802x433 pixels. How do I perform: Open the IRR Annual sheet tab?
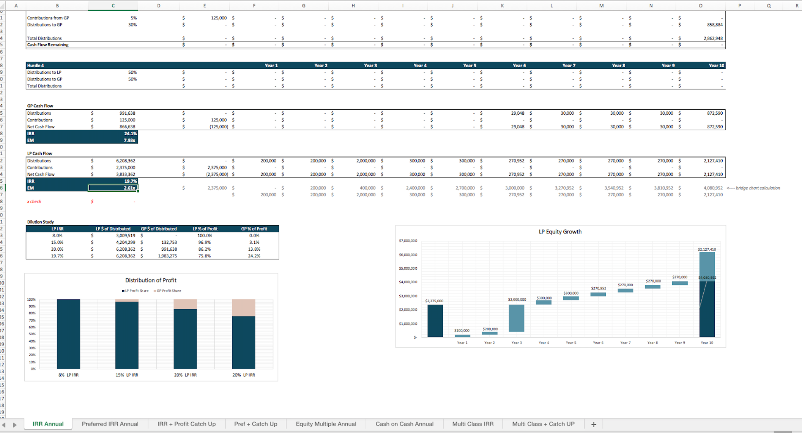(48, 424)
